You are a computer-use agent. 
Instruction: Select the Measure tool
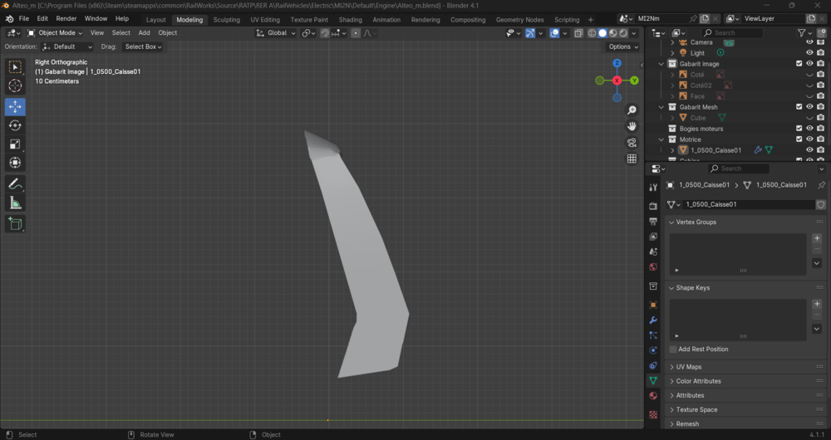pyautogui.click(x=15, y=203)
